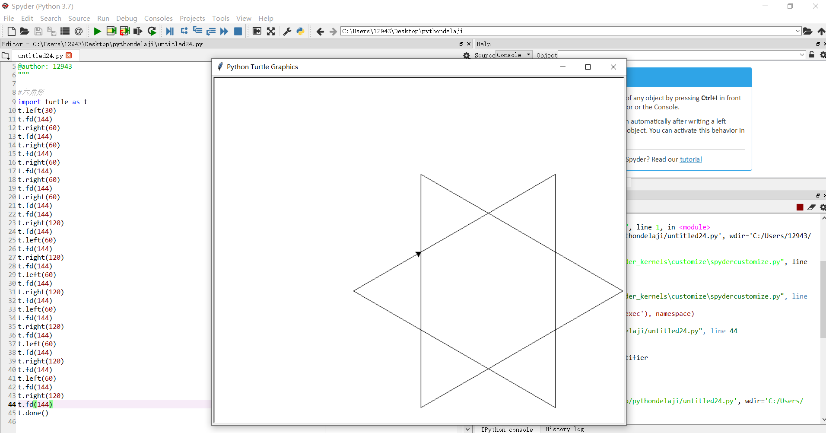Image resolution: width=826 pixels, height=433 pixels.
Task: Undock the Editor pane
Action: pos(461,44)
